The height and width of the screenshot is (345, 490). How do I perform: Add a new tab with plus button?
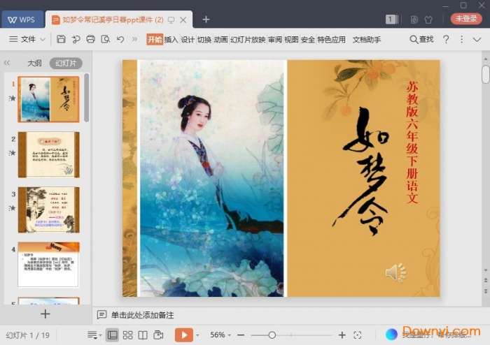point(206,20)
